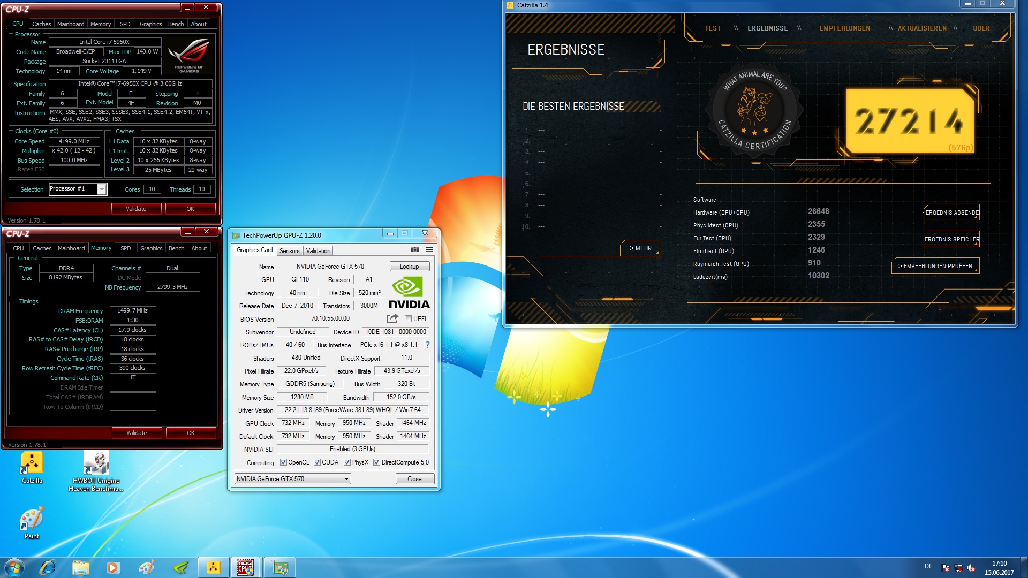The width and height of the screenshot is (1028, 578).
Task: Click the bus interface question mark
Action: 428,345
